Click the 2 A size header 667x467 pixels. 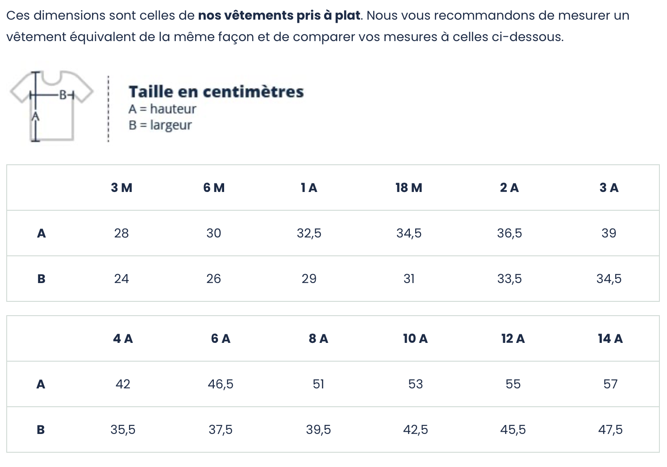pyautogui.click(x=509, y=188)
